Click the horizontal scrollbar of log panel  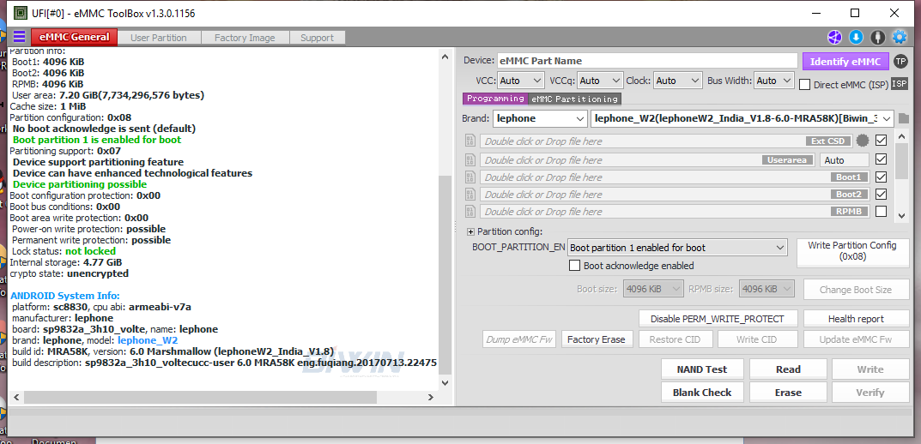(200, 397)
